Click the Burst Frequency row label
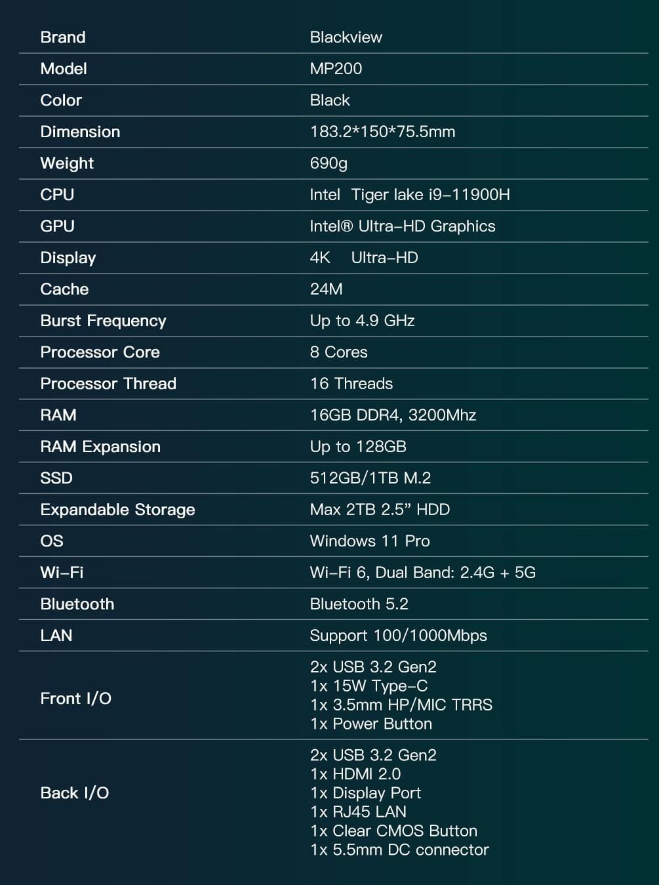Screen dimensions: 659x885 103,321
